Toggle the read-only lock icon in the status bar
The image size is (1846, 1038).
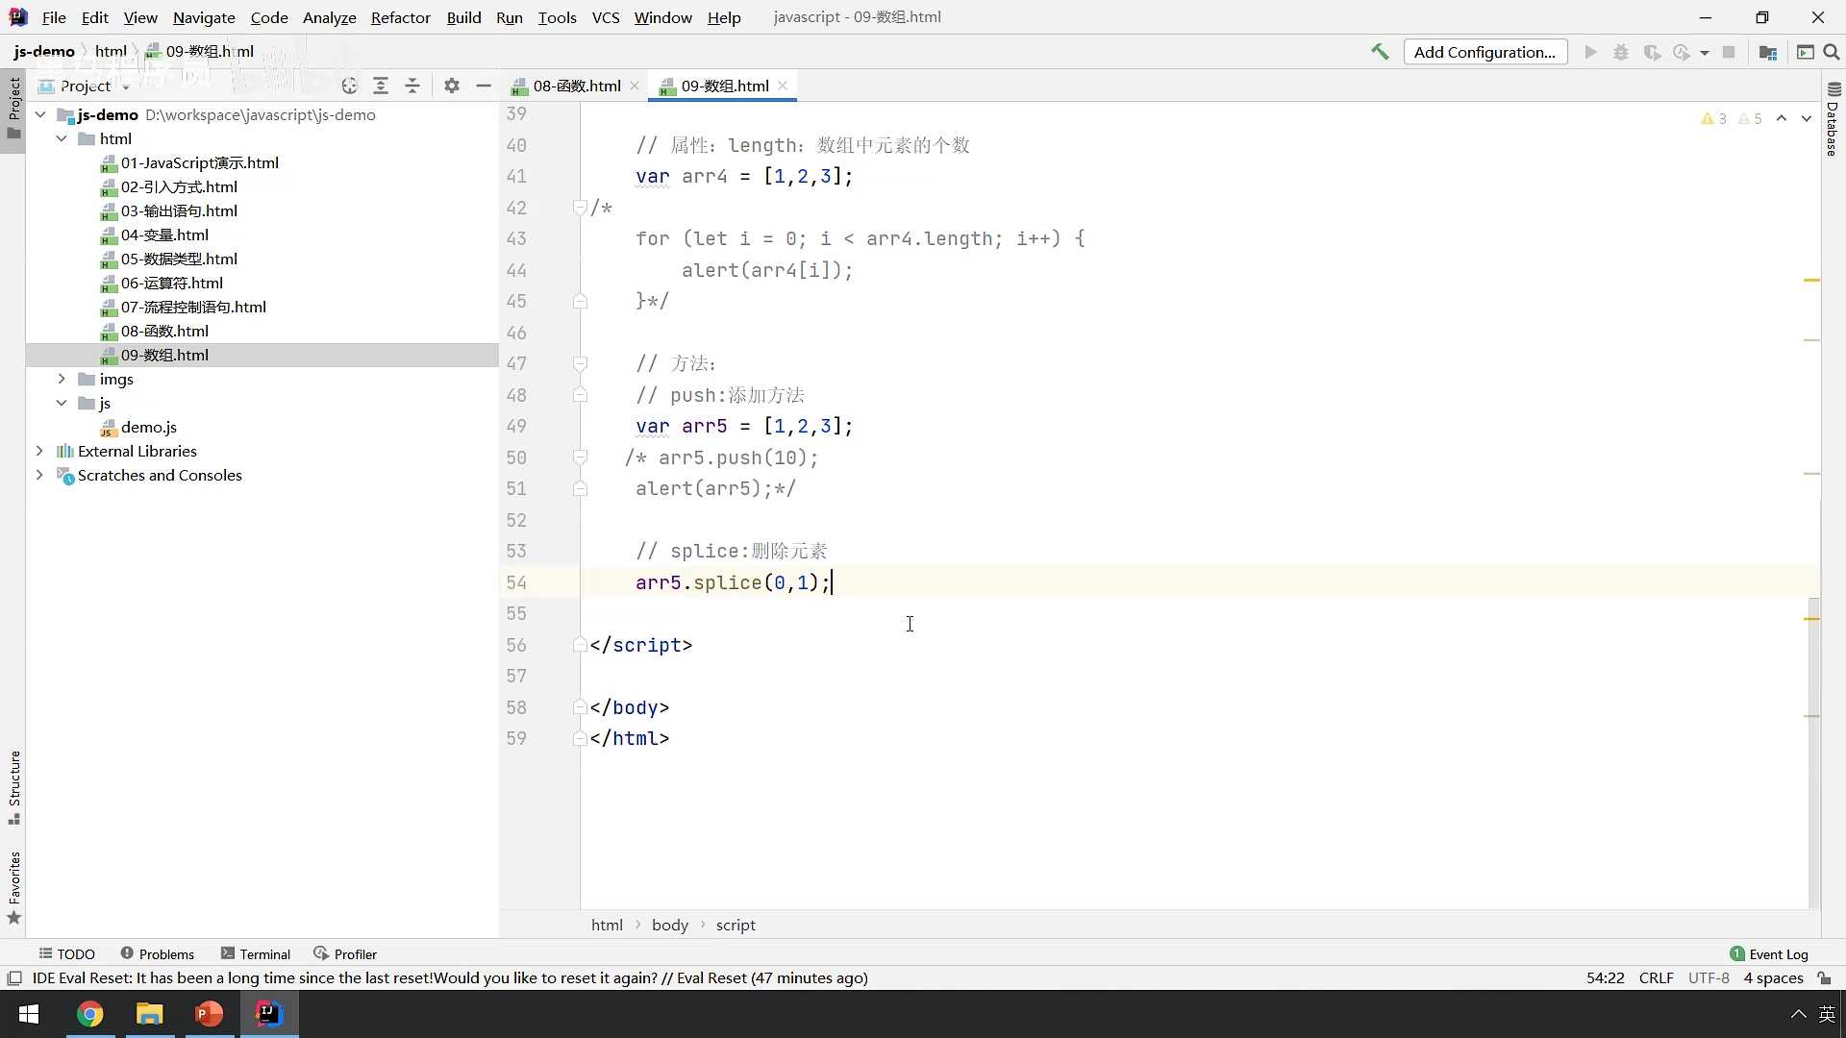pos(1824,977)
